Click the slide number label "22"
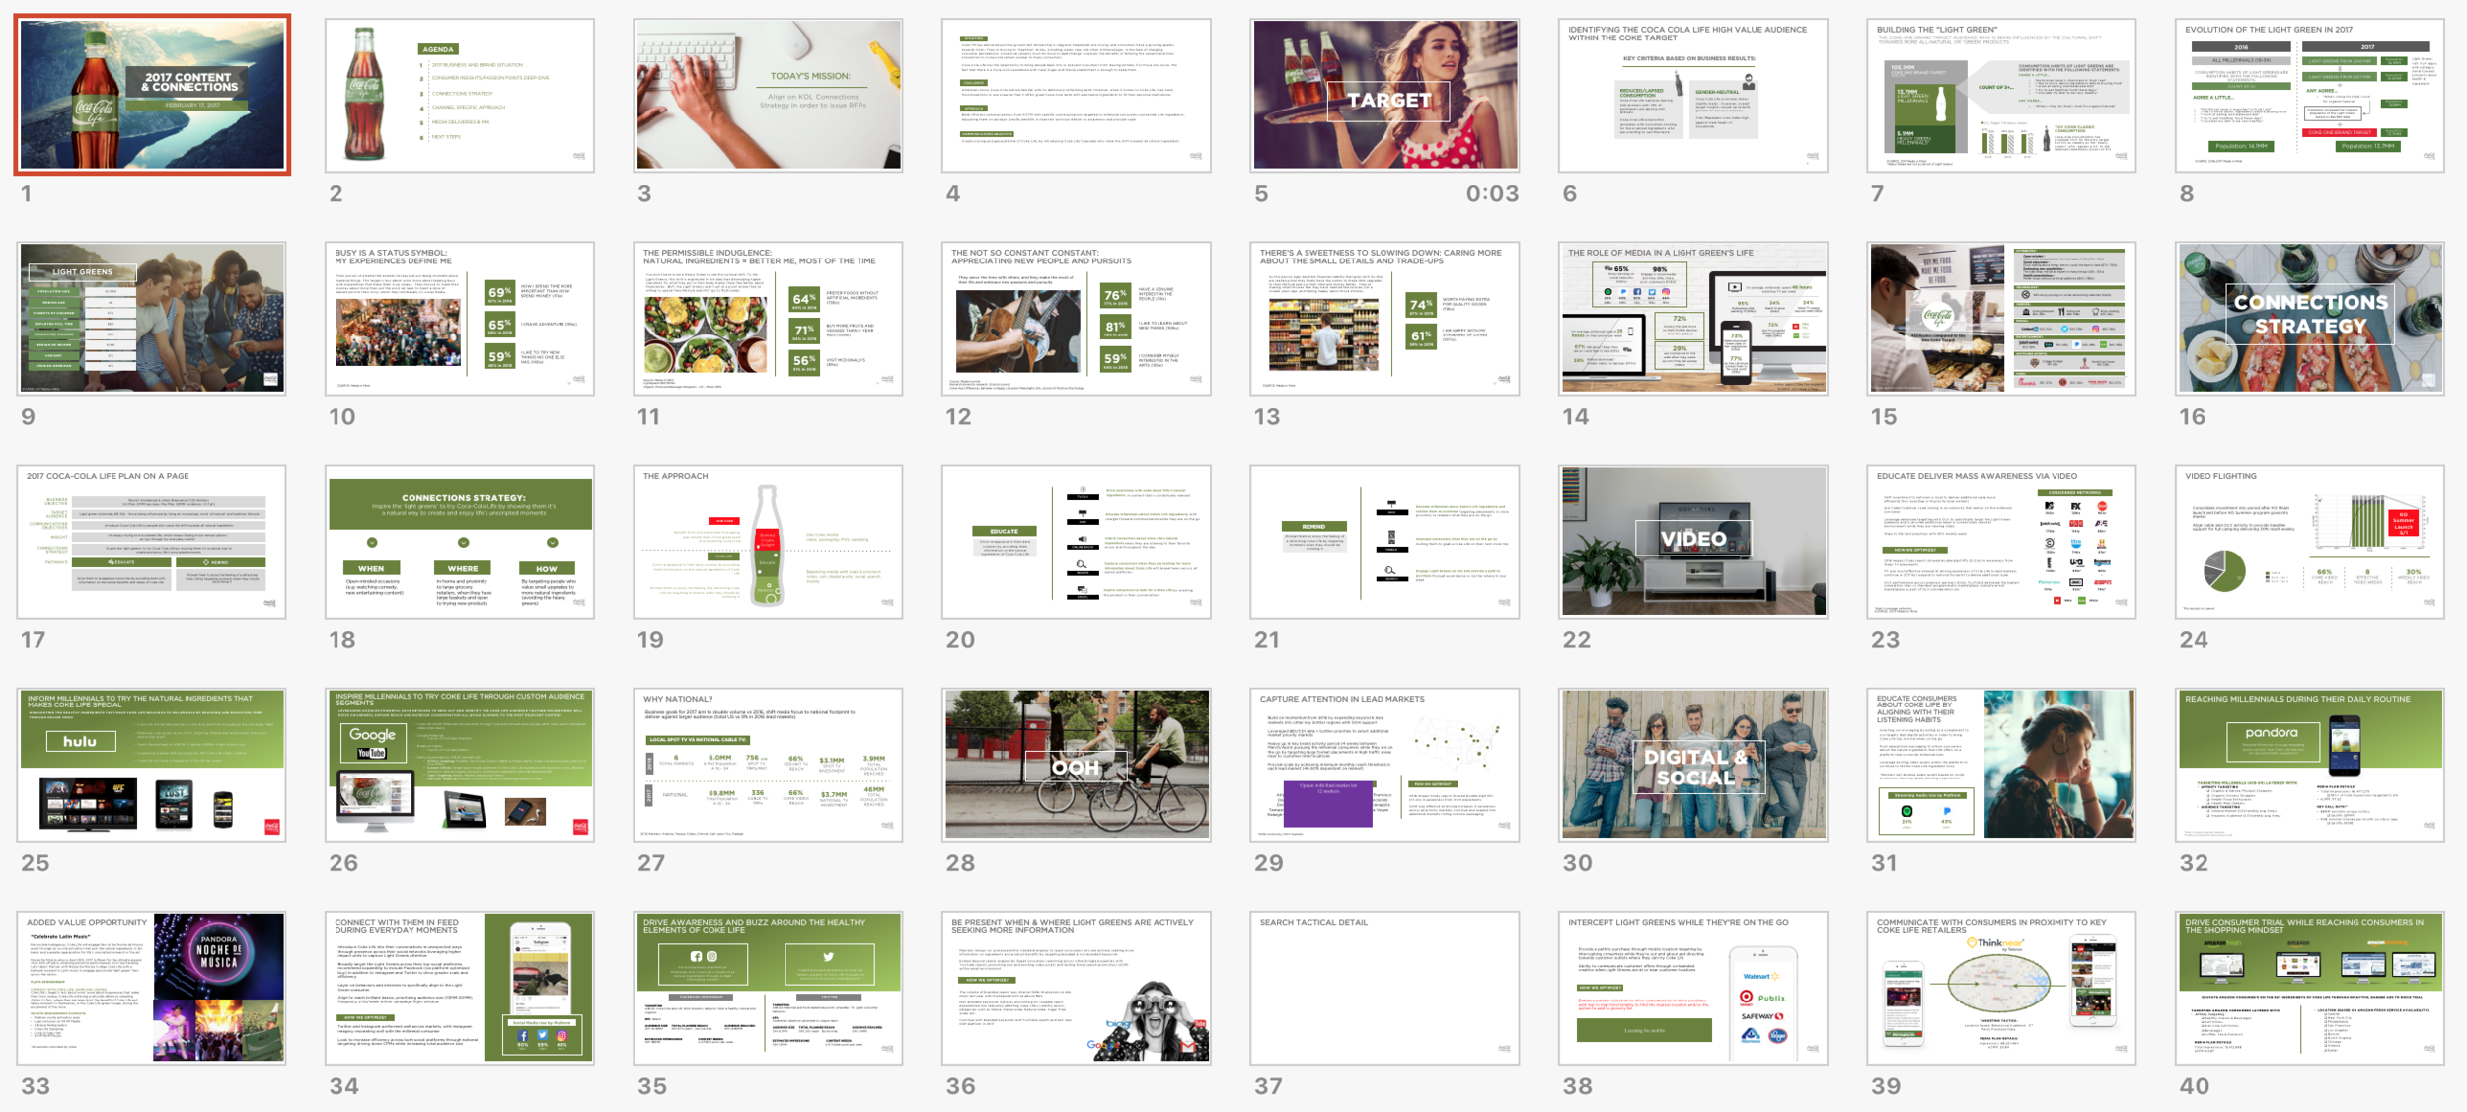 (x=1577, y=640)
